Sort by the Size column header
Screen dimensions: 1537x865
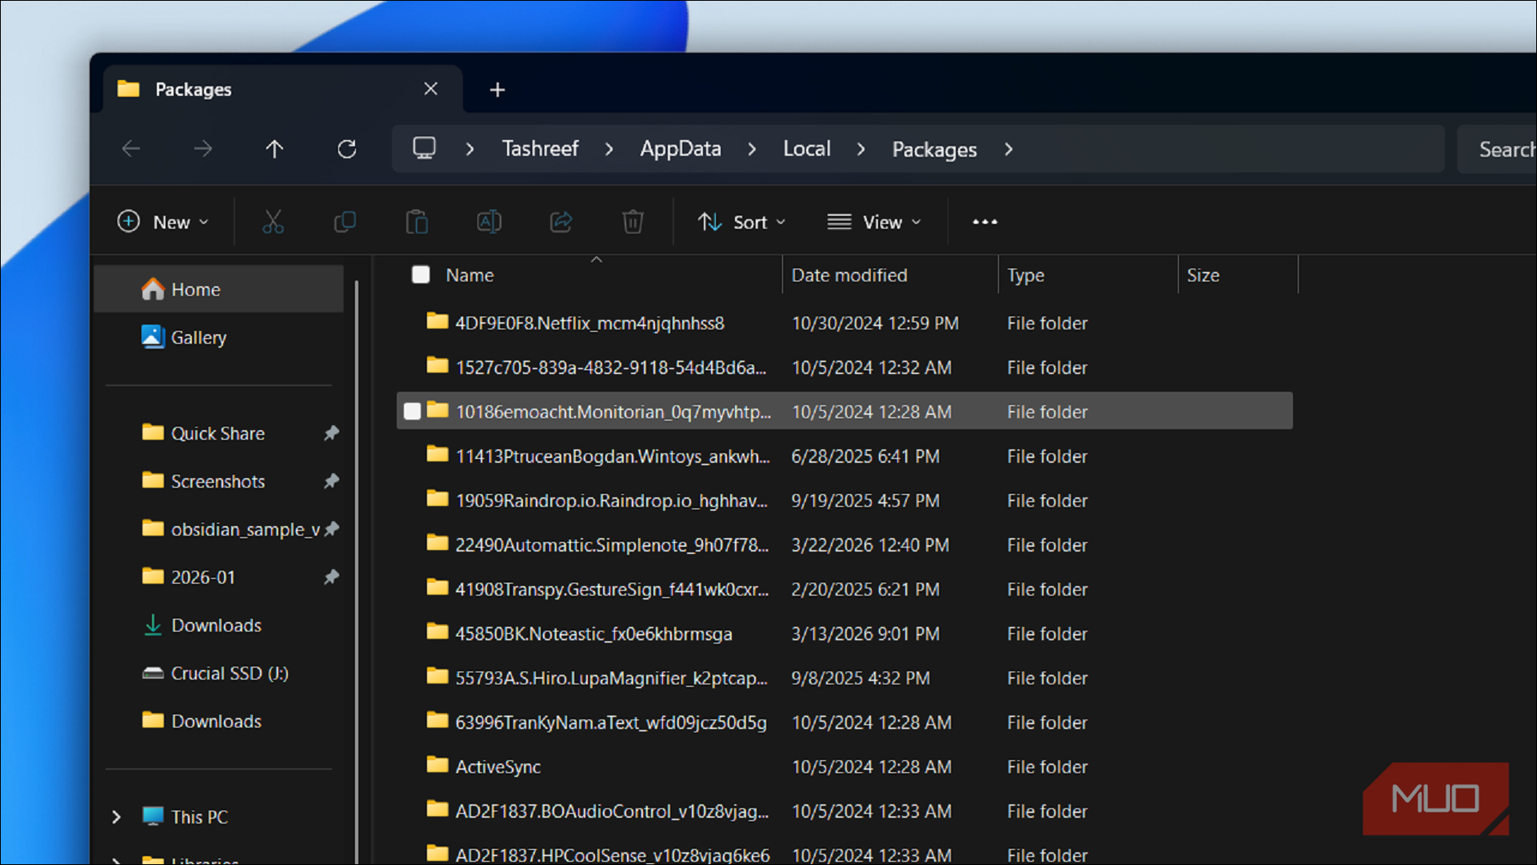[x=1203, y=275]
